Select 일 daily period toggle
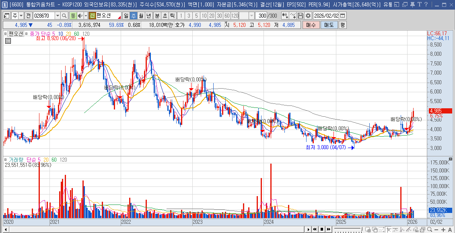The height and width of the screenshot is (233, 455). (126, 16)
